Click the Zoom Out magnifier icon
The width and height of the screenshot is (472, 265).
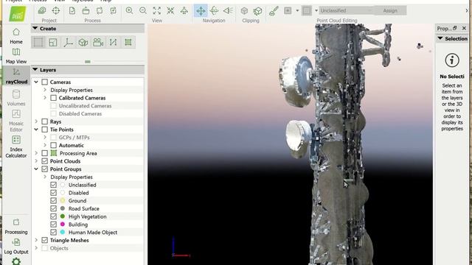[143, 10]
